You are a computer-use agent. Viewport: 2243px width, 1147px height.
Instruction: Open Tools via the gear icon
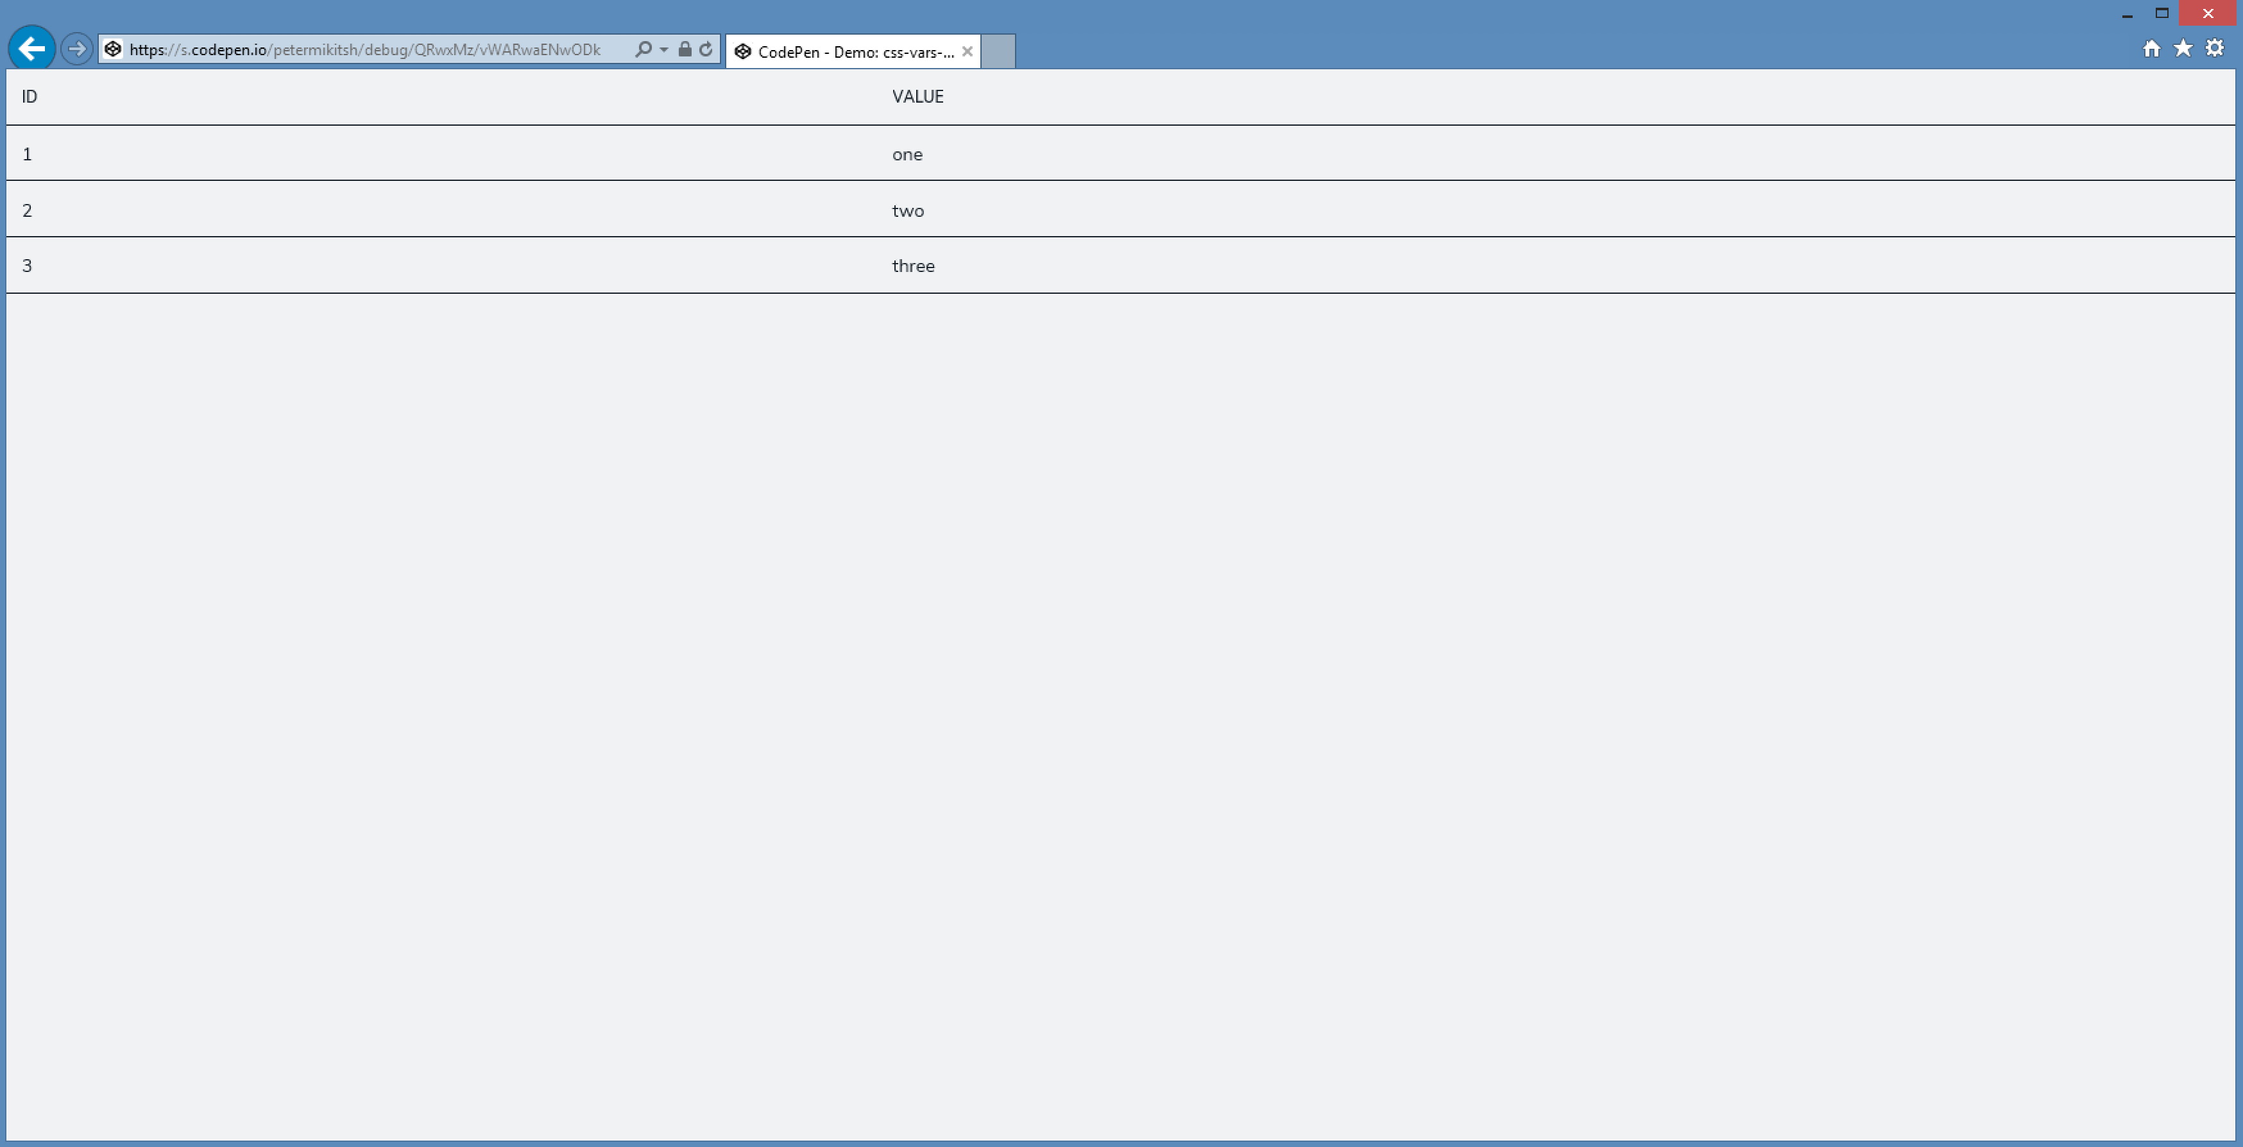[x=2214, y=49]
